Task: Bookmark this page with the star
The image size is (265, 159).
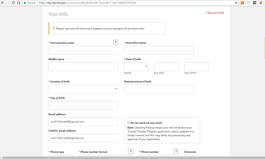Action: pyautogui.click(x=236, y=3)
